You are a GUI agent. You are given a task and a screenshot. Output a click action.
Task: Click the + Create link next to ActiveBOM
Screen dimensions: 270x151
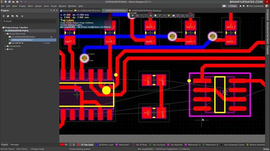pyautogui.click(x=46, y=43)
